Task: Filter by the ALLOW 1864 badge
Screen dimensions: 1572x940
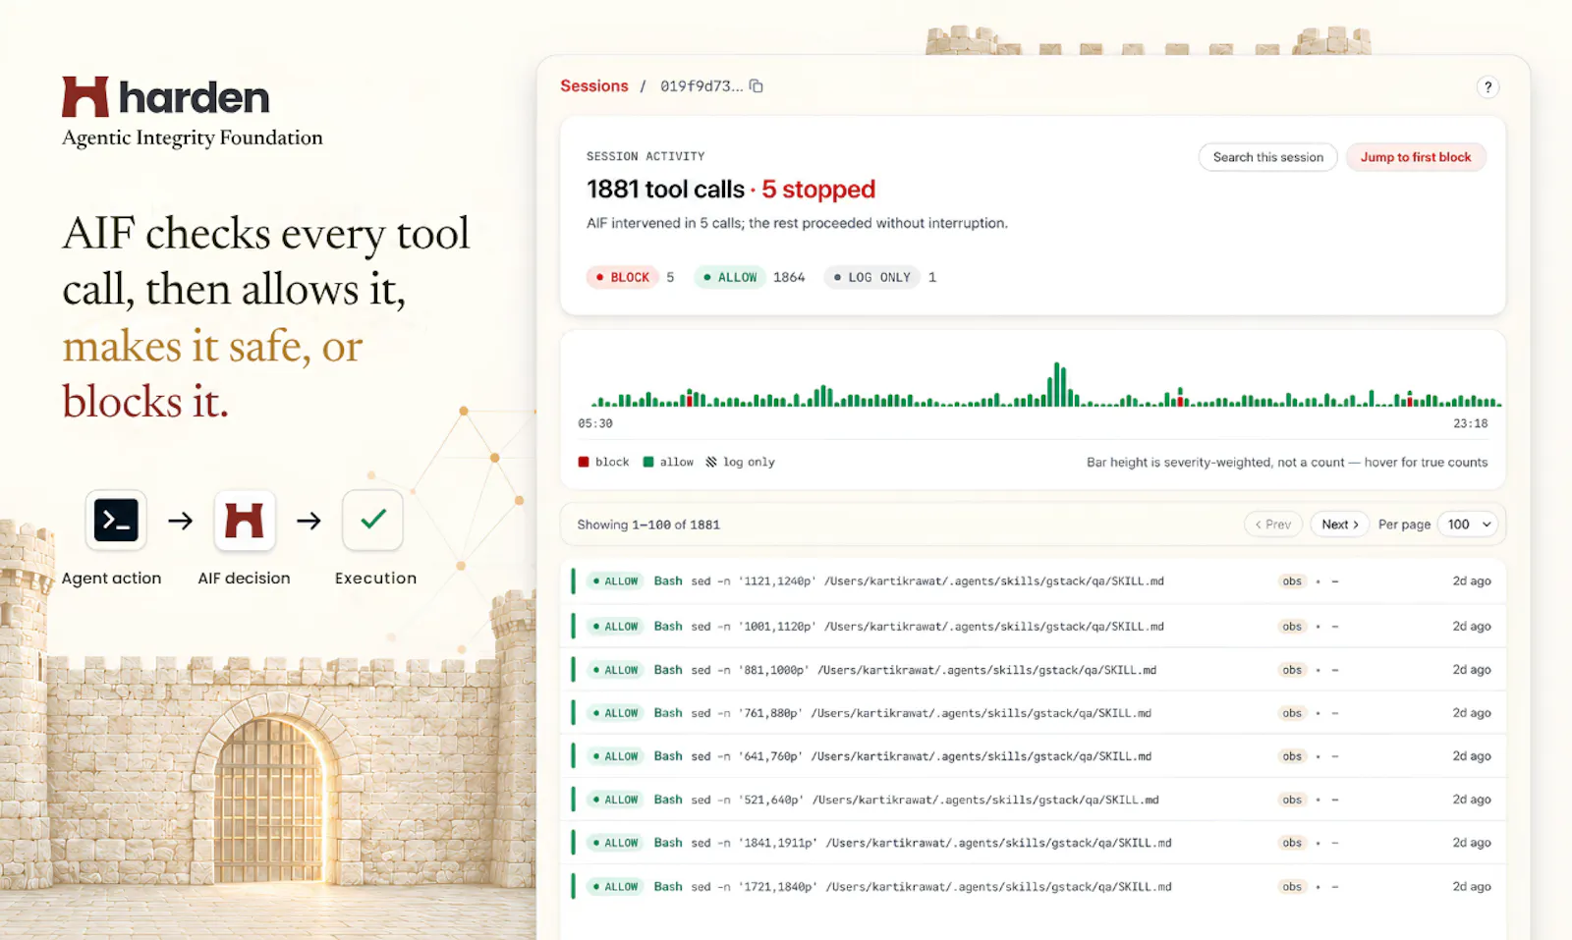Action: pos(730,278)
